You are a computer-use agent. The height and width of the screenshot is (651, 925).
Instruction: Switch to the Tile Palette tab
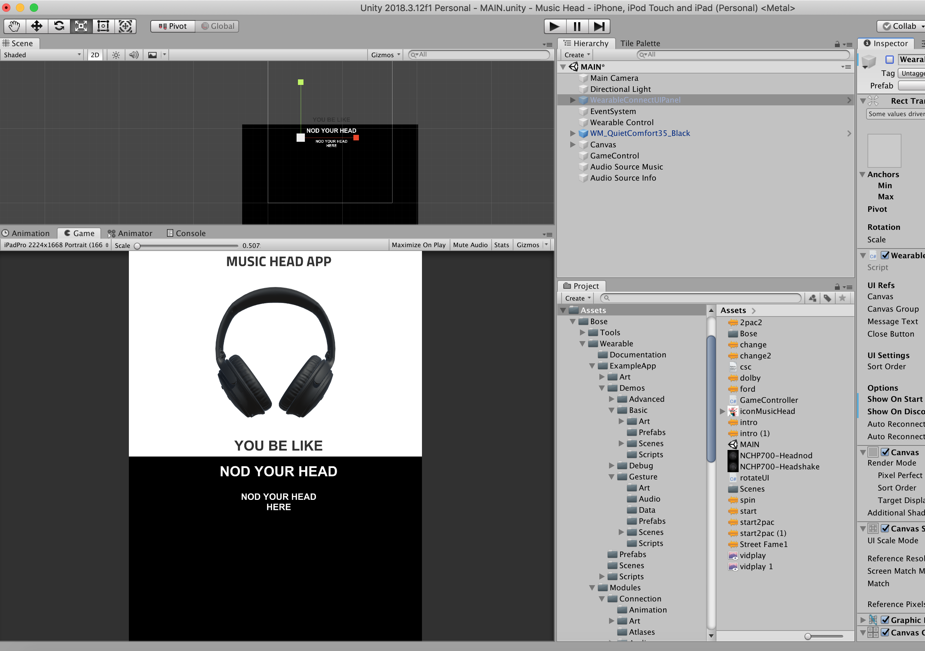tap(640, 43)
